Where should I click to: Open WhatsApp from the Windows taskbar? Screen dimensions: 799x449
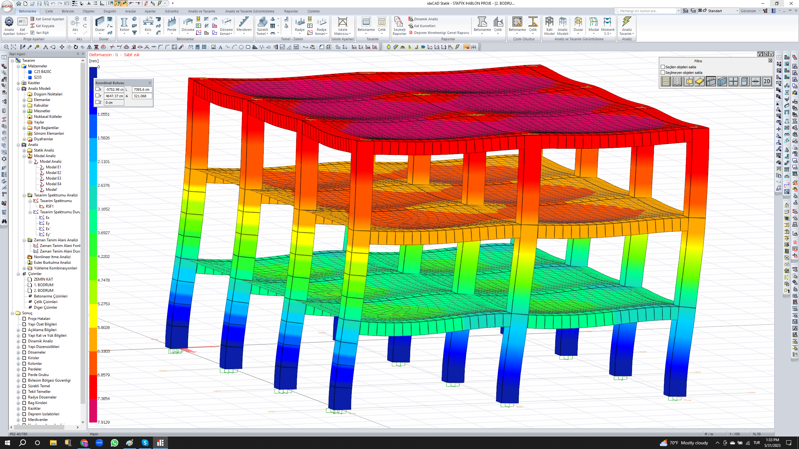(x=115, y=443)
